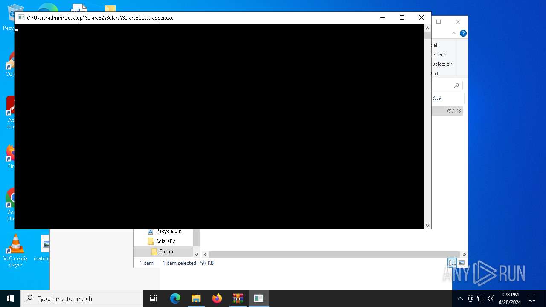
Task: Open Explorer help question mark icon
Action: point(463,33)
